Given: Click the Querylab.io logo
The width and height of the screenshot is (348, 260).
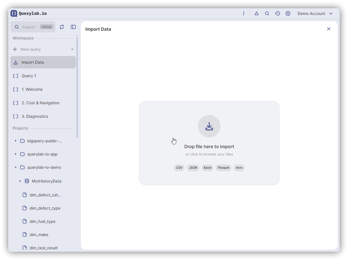Looking at the screenshot, I should click(29, 14).
